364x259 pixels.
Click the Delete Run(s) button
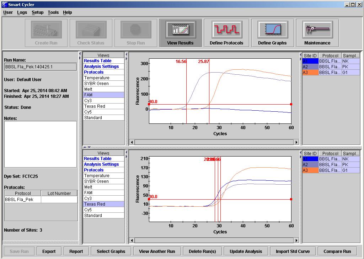[202, 251]
